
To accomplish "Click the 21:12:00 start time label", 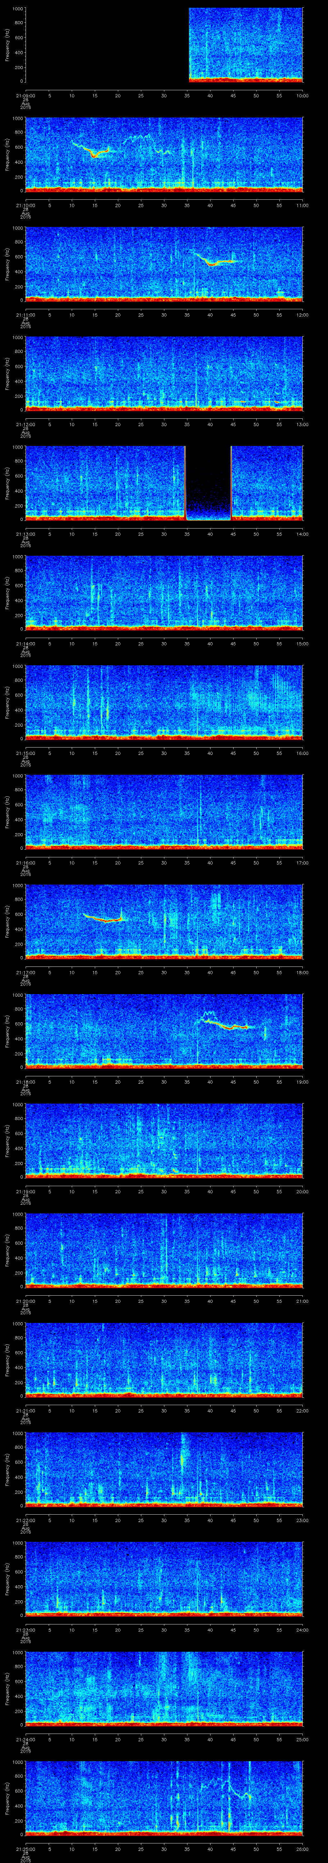I will (25, 424).
